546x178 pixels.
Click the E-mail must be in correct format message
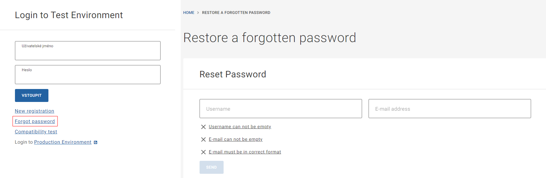[245, 152]
